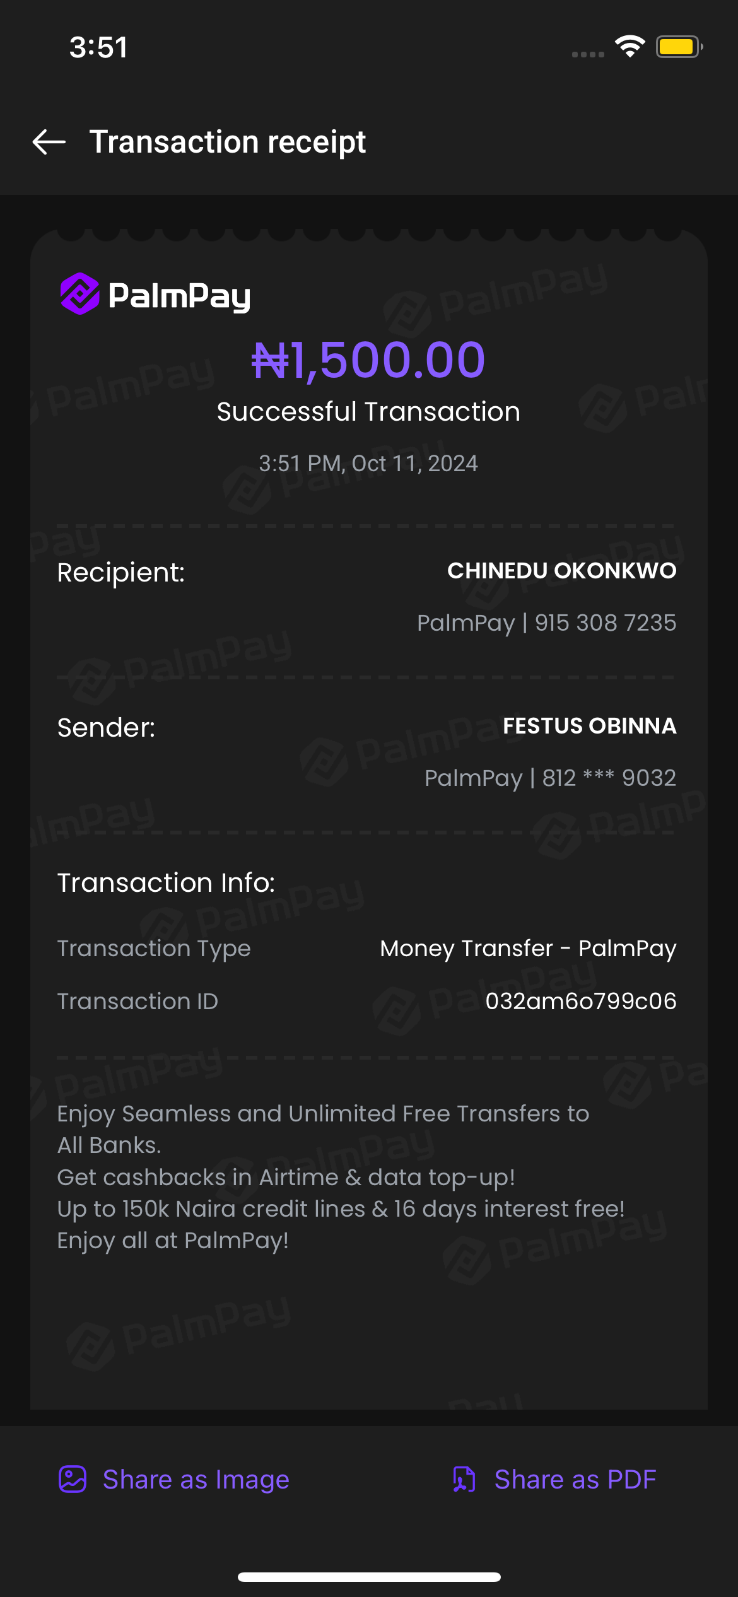738x1597 pixels.
Task: Tap the Share as Image picture icon
Action: pos(73,1479)
